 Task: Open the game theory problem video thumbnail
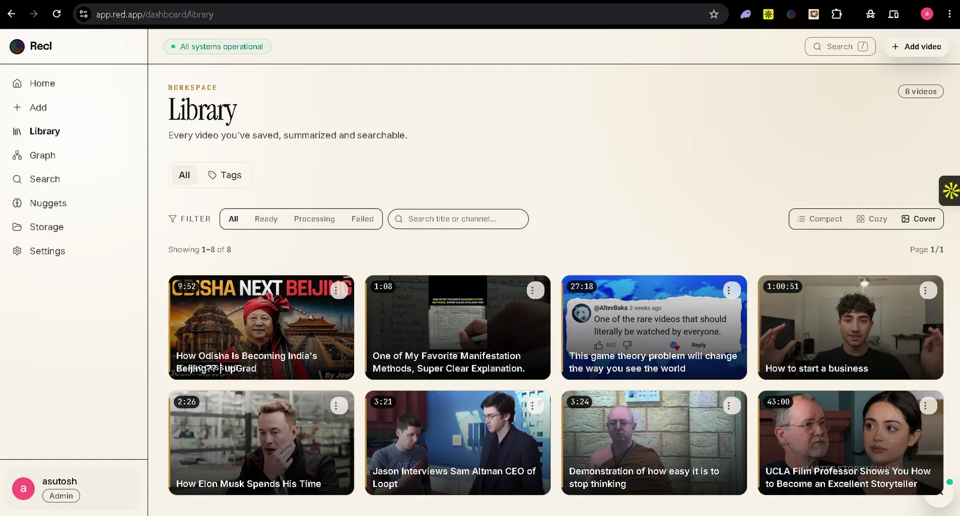pyautogui.click(x=654, y=328)
